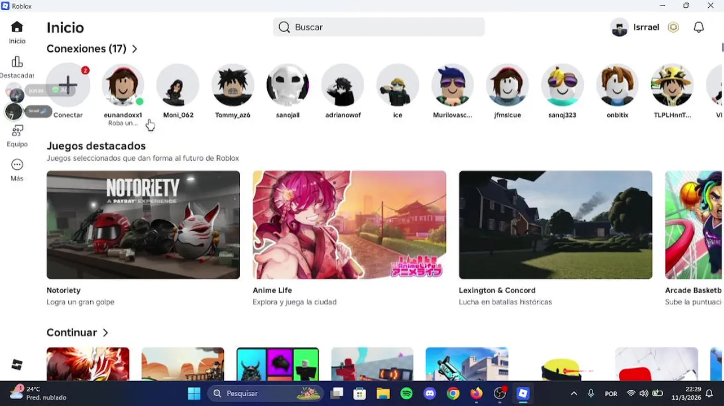
Task: Open the ice connection avatar
Action: [x=398, y=85]
